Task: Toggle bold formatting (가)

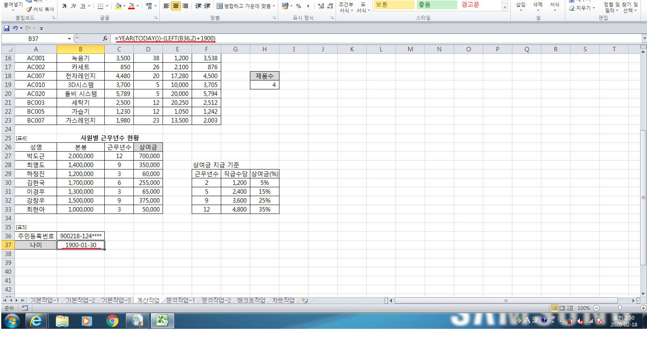Action: [64, 6]
